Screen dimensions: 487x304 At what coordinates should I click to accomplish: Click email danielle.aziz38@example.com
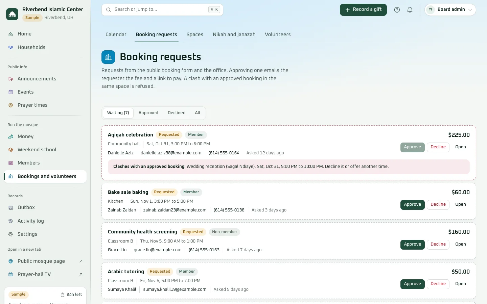click(x=171, y=153)
